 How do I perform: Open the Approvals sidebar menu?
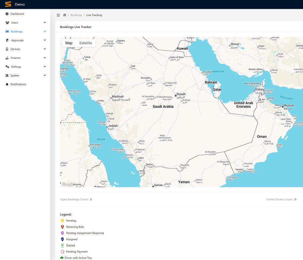(17, 40)
